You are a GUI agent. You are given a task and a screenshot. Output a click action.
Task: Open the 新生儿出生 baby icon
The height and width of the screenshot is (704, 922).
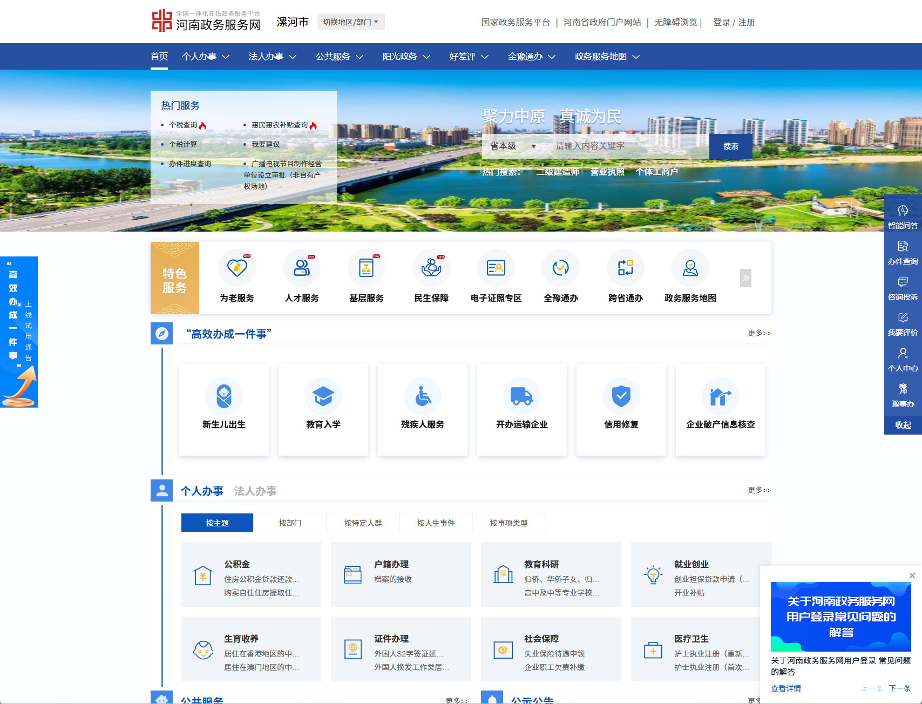click(x=224, y=396)
